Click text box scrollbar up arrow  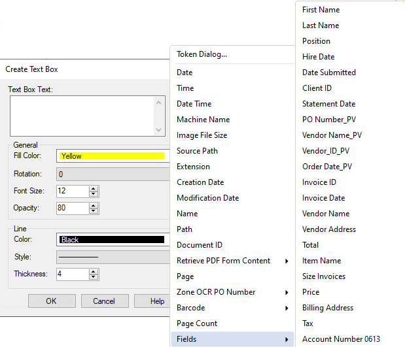pos(159,103)
